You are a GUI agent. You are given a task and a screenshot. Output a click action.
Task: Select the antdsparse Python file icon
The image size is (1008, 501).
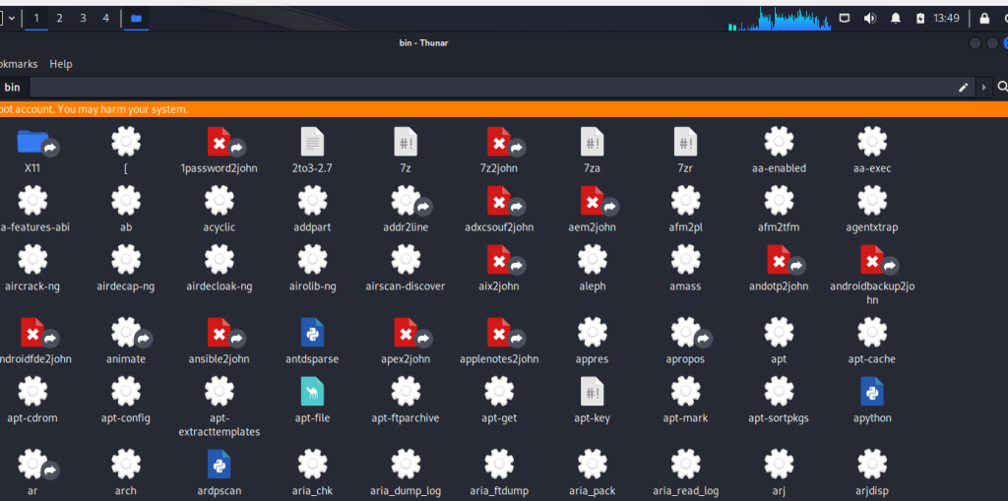(312, 333)
